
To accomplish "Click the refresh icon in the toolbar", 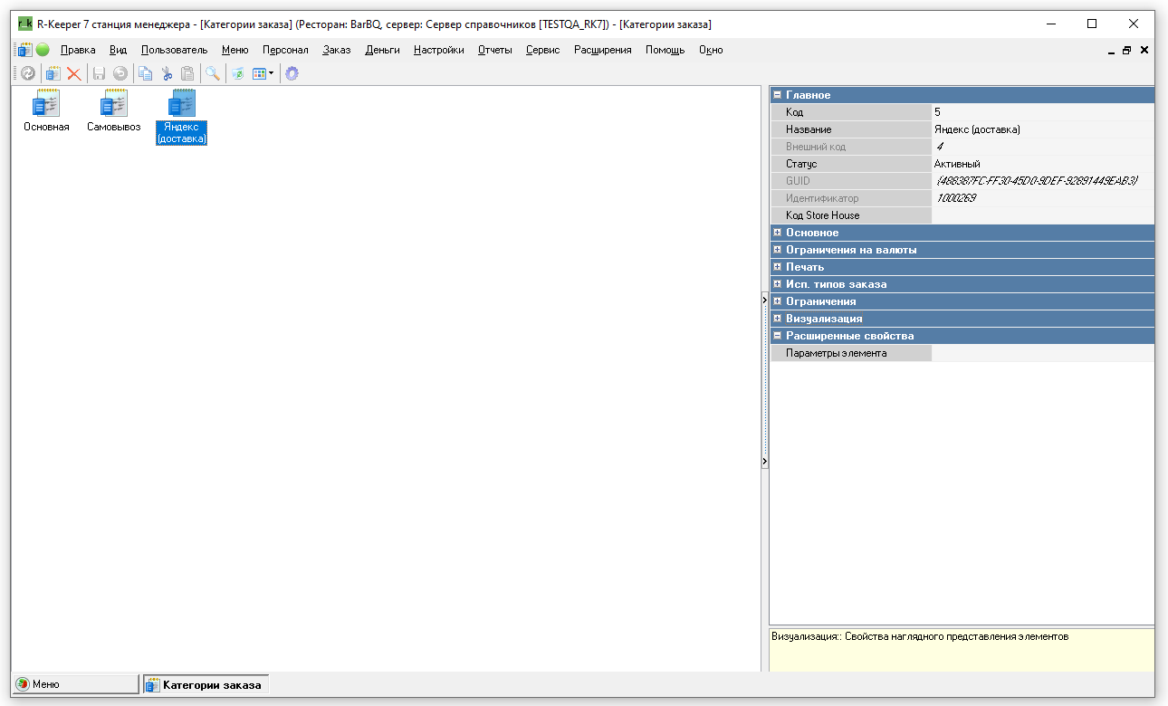I will coord(28,73).
